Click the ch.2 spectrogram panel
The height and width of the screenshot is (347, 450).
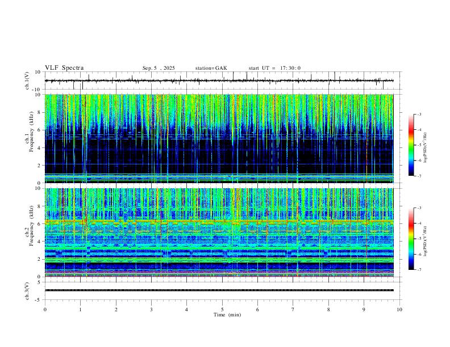pos(219,232)
